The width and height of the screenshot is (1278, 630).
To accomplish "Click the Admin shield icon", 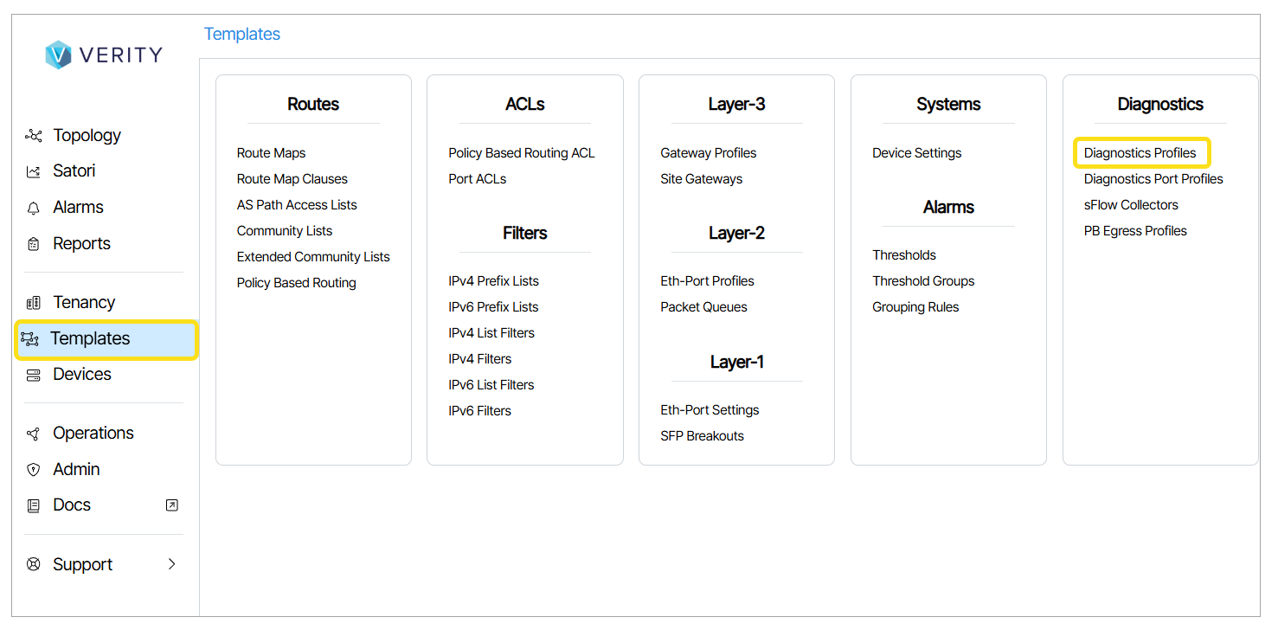I will pos(34,470).
